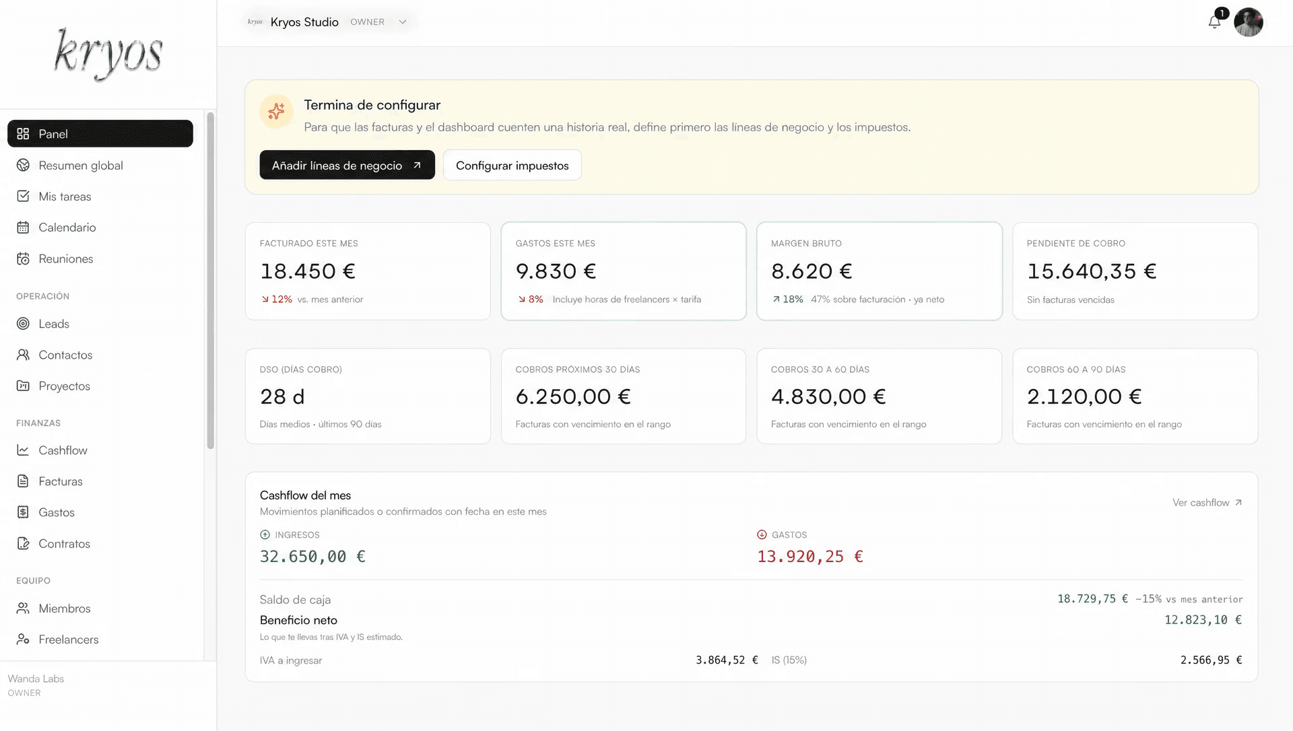The height and width of the screenshot is (731, 1293).
Task: Open the user avatar menu
Action: coord(1248,22)
